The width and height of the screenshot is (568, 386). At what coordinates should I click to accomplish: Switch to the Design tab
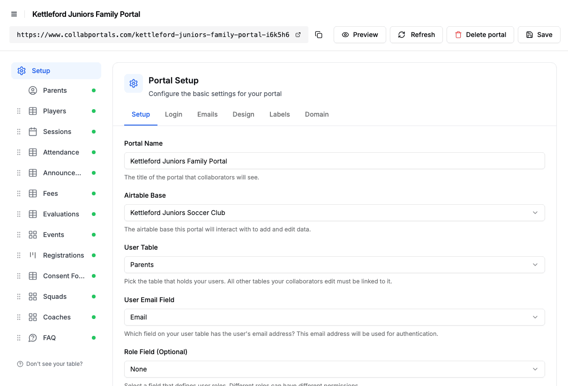tap(243, 114)
